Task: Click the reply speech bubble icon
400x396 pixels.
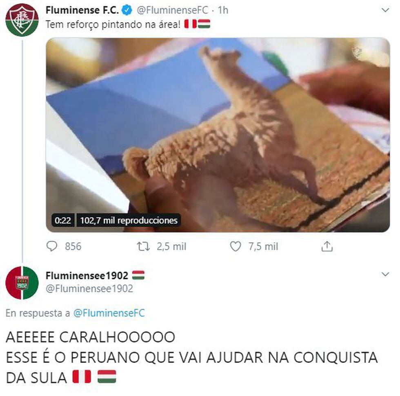Action: pos(52,246)
